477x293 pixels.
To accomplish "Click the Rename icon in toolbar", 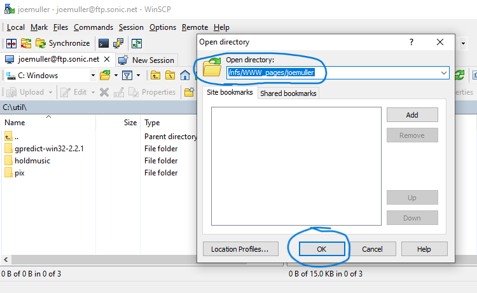I will coord(119,92).
